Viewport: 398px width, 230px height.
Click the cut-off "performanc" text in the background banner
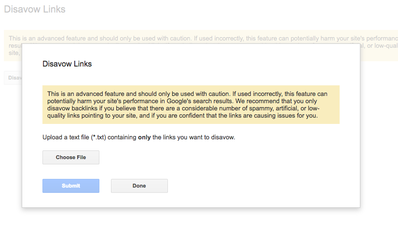coord(382,39)
